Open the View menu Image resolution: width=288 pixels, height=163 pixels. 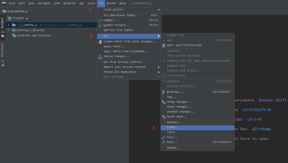click(31, 3)
